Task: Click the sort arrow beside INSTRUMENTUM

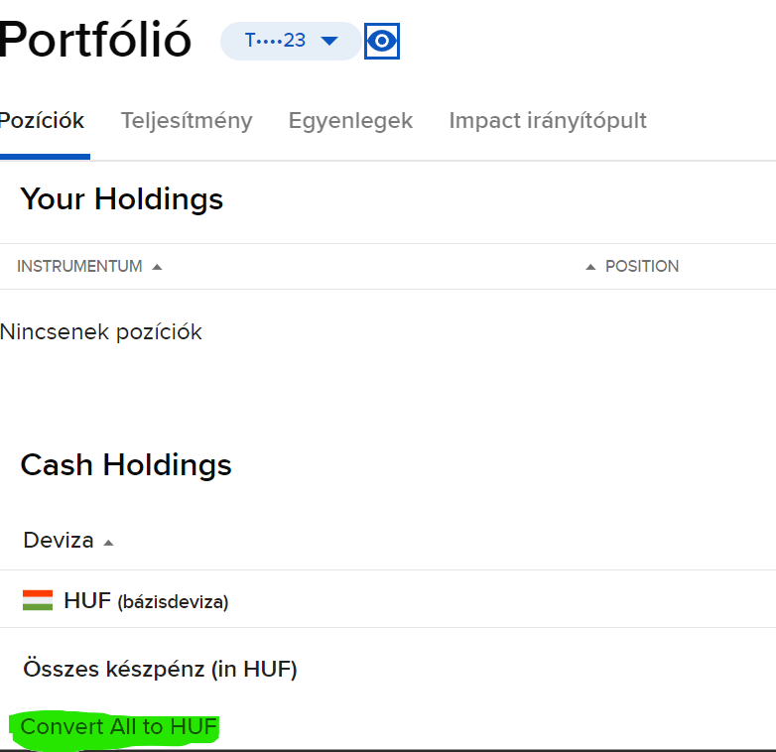Action: [x=157, y=267]
